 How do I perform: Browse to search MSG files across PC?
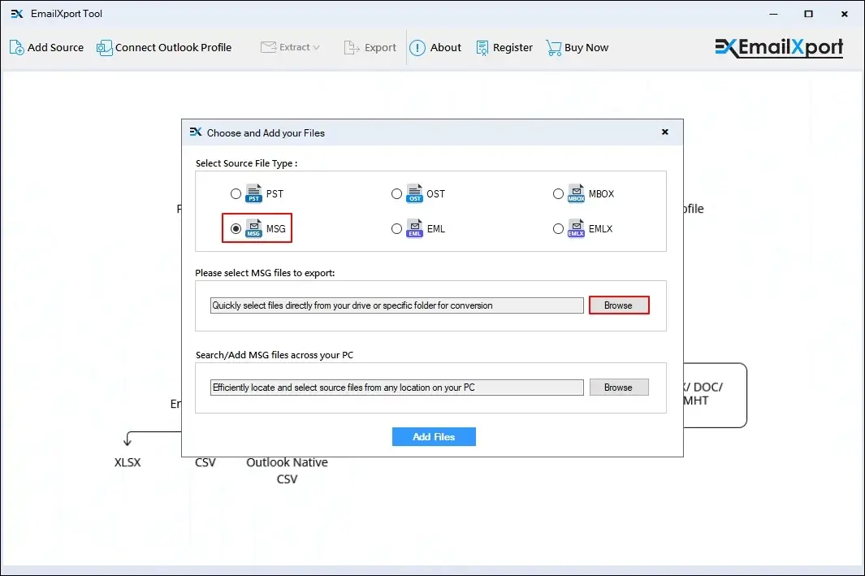click(619, 387)
